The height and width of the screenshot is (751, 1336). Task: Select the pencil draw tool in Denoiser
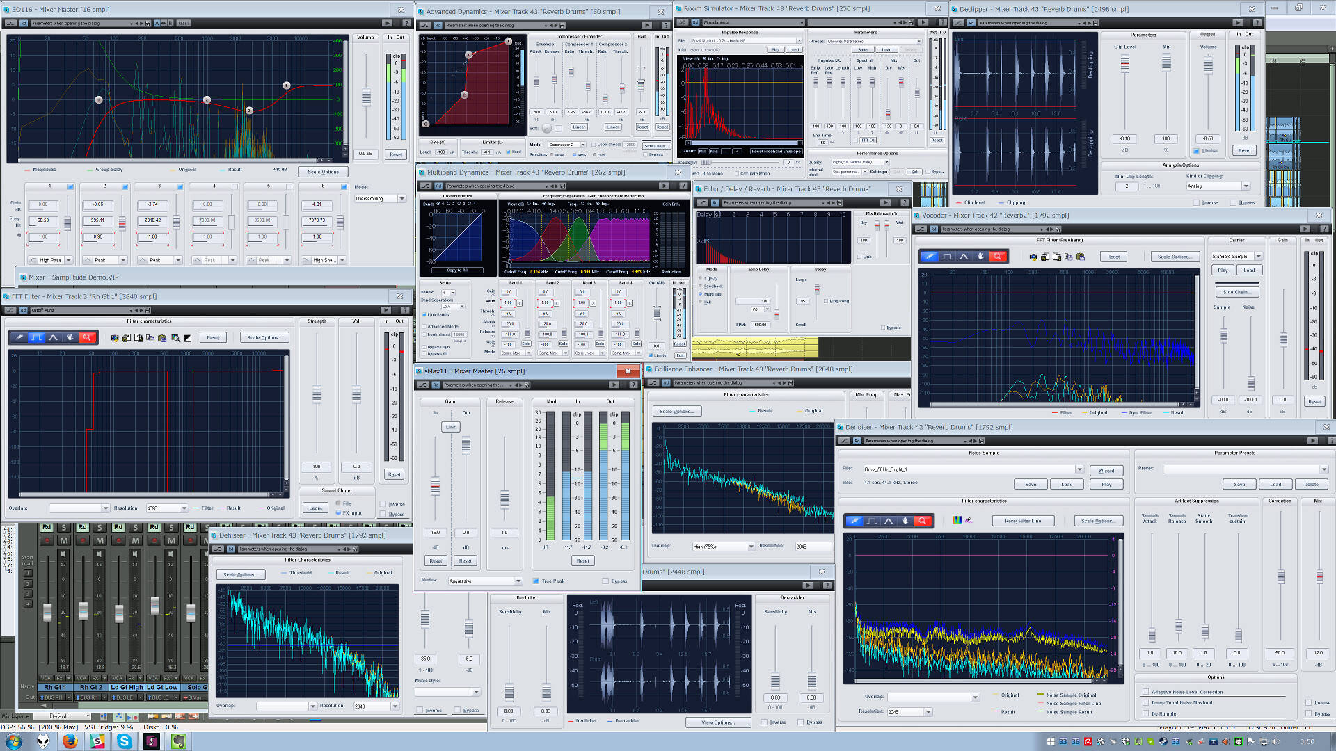854,520
